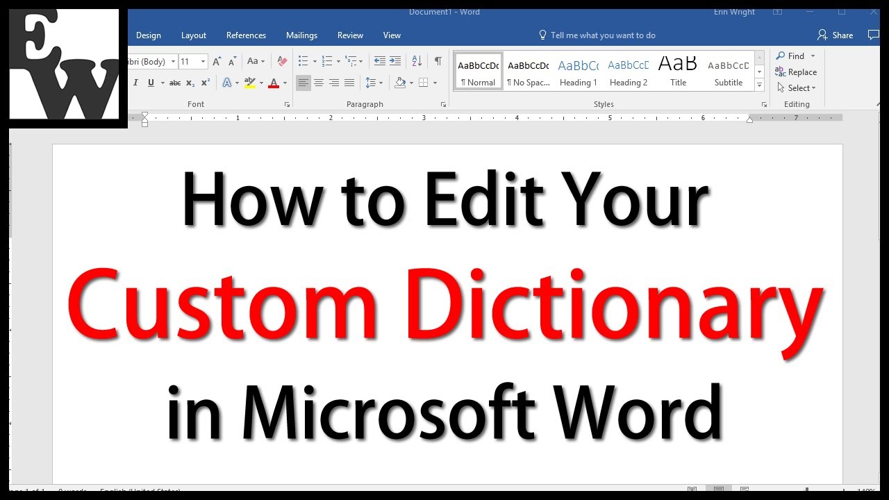Launch the Styles pane
Screen dimensions: 889x500
[x=764, y=104]
